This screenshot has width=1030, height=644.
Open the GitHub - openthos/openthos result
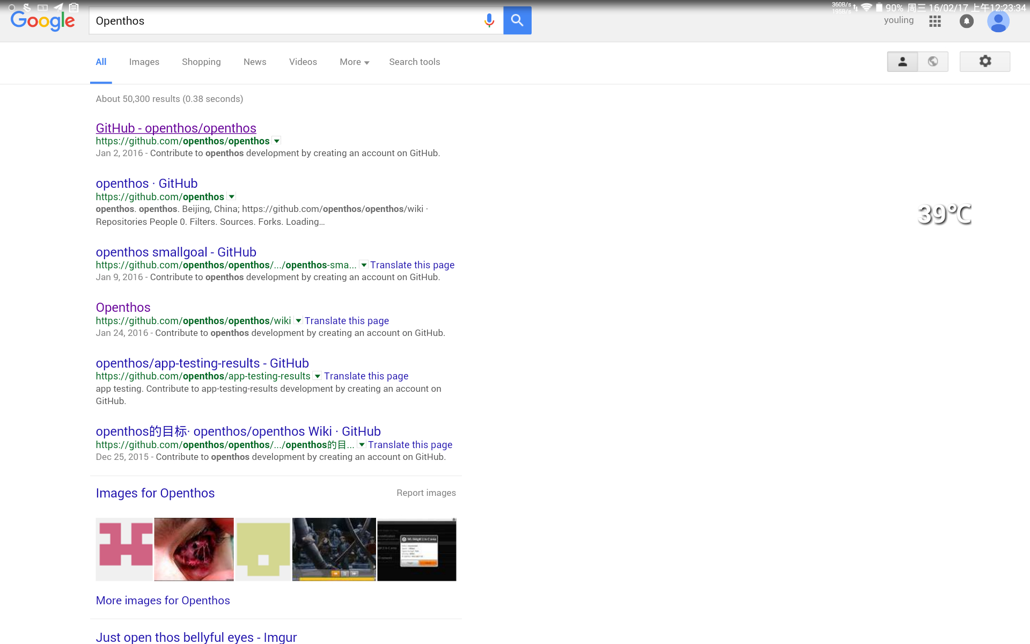176,128
